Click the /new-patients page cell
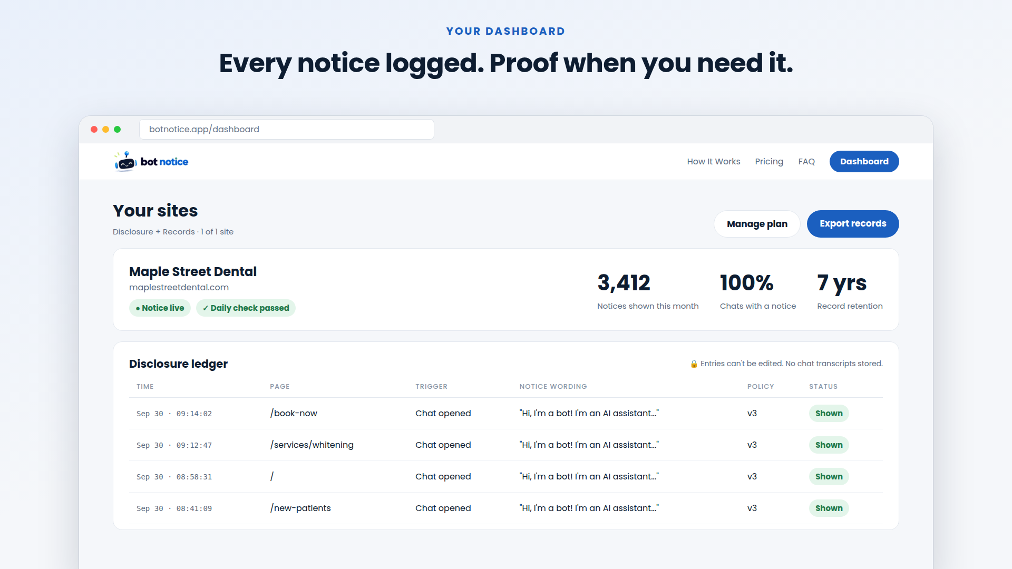Viewport: 1012px width, 569px height. coord(300,508)
